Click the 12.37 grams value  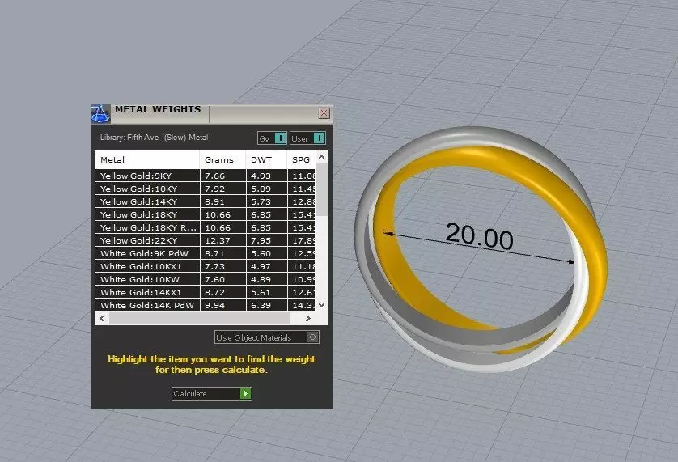point(218,241)
